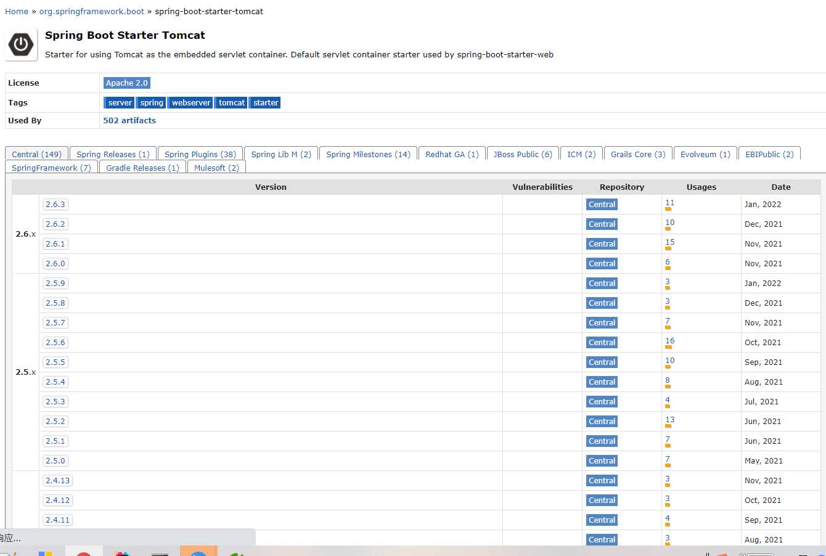
Task: Select the JBoss Public repository tab
Action: [x=523, y=154]
